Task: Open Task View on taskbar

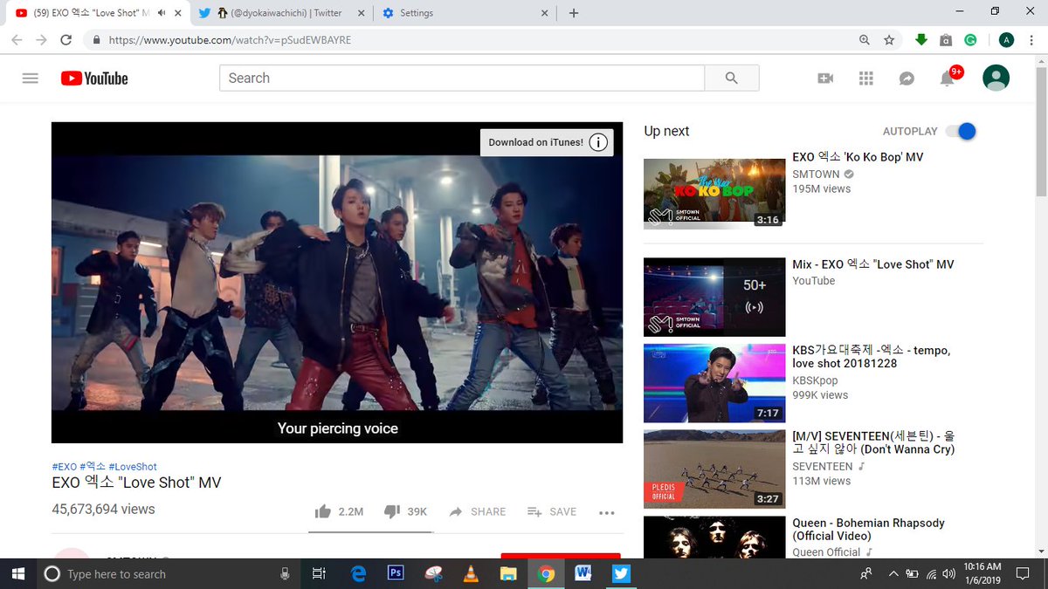Action: click(x=319, y=573)
